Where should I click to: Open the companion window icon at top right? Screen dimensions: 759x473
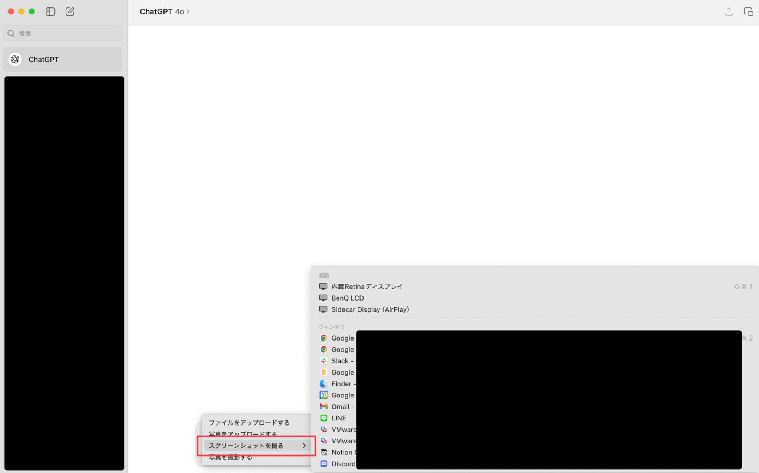coord(748,11)
